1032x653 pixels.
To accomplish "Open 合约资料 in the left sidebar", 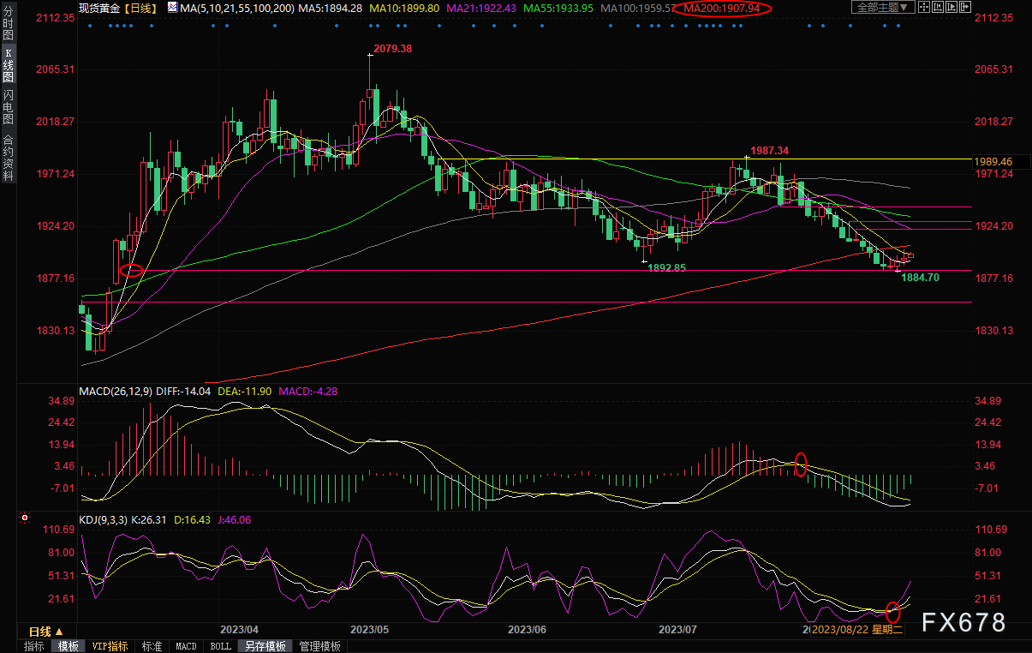I will (9, 157).
